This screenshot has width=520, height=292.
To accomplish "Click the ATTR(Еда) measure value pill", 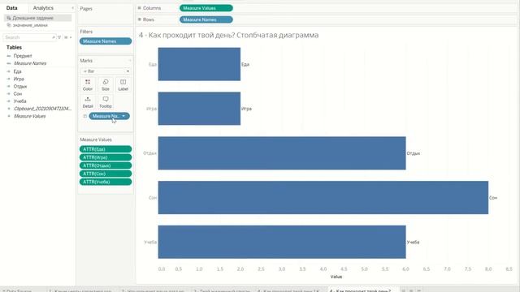I will click(106, 149).
